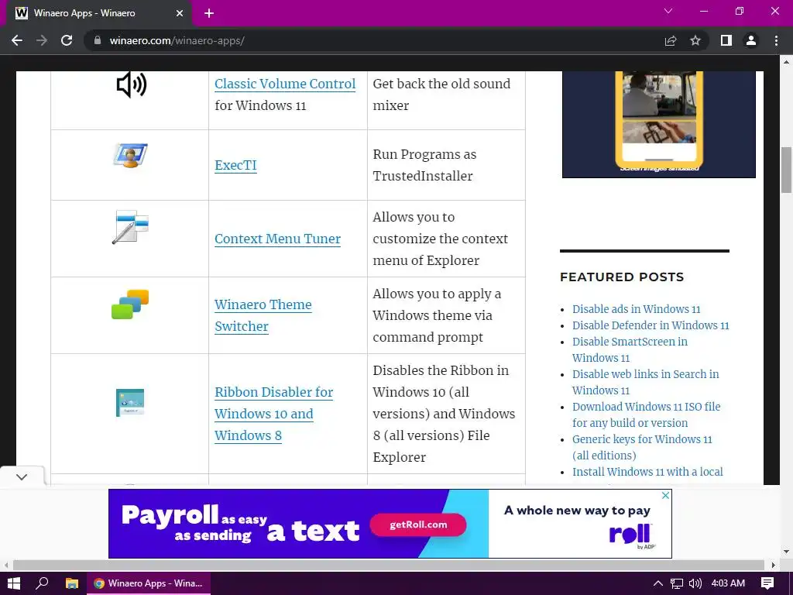The height and width of the screenshot is (595, 793).
Task: Open Install Windows 11 with a local link
Action: tap(647, 472)
